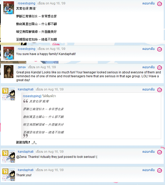
Task: Click ตอบกลับ reply link on first comment
Action: [x=149, y=3]
